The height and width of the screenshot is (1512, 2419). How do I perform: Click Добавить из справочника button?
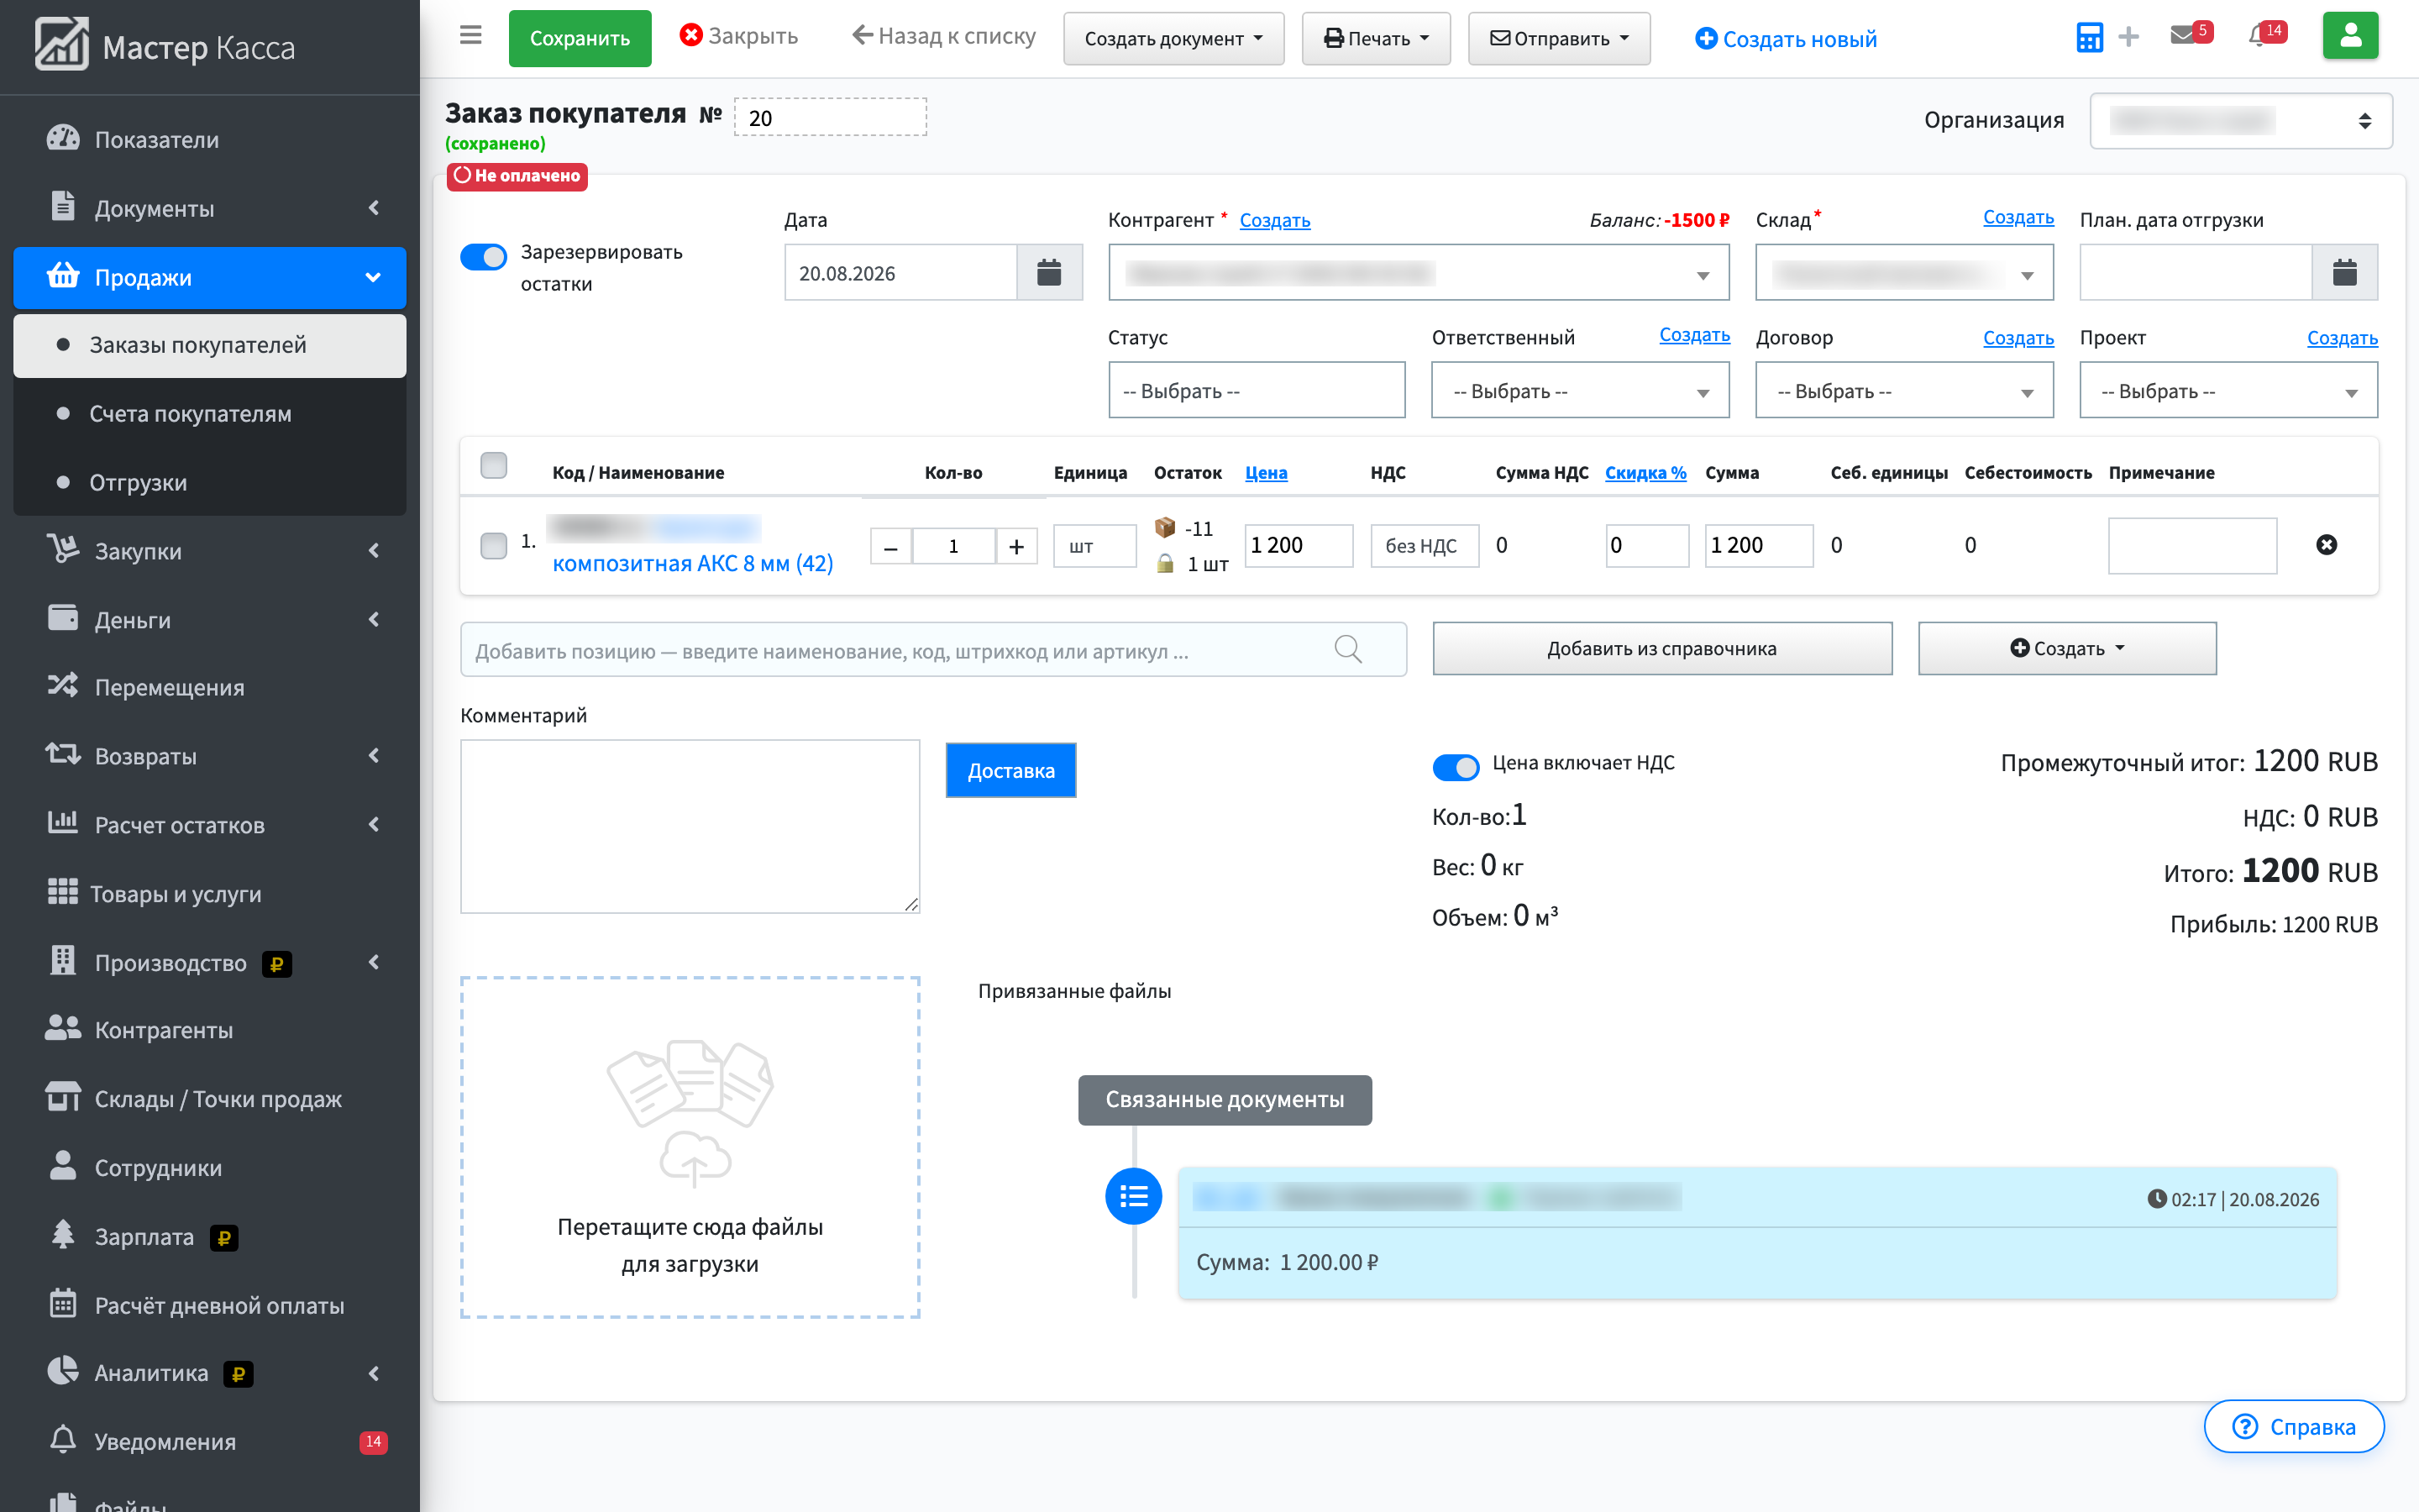click(x=1661, y=649)
